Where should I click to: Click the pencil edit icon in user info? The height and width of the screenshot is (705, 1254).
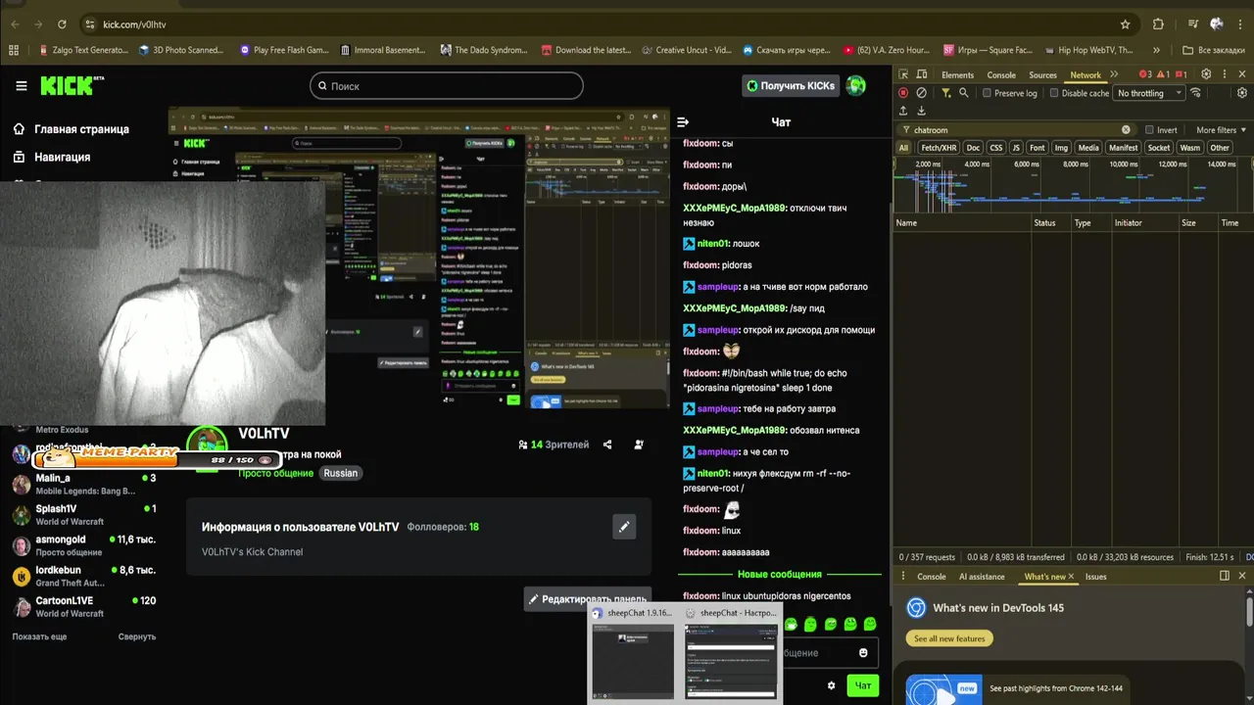point(624,527)
